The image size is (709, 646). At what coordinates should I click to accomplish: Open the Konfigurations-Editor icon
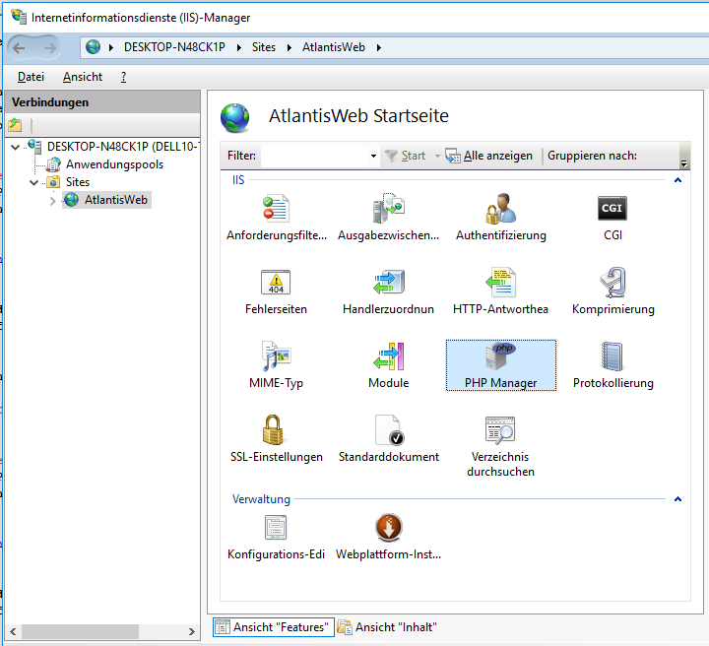[276, 528]
